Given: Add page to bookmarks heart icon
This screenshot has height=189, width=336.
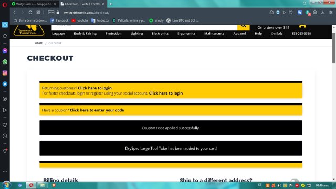Looking at the screenshot, I should tap(290, 13).
